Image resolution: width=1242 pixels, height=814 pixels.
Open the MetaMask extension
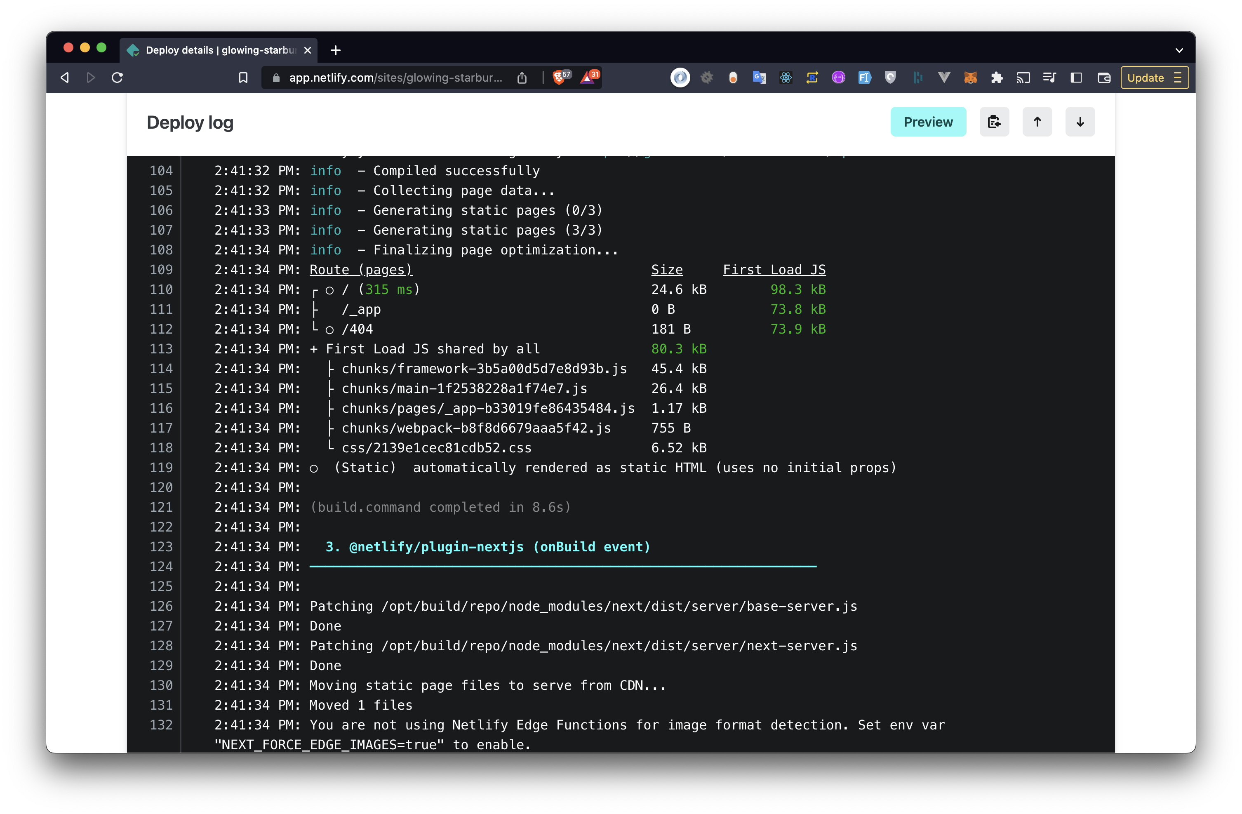(x=970, y=77)
